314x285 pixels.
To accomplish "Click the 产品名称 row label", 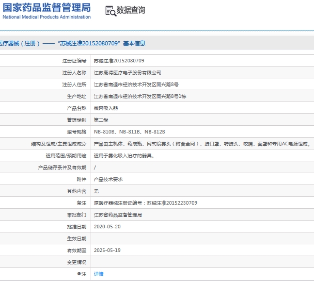I will [76, 108].
